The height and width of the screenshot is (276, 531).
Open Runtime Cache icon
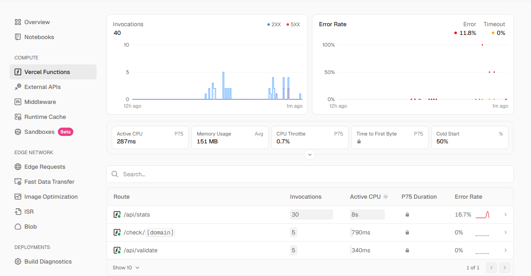[x=17, y=117]
